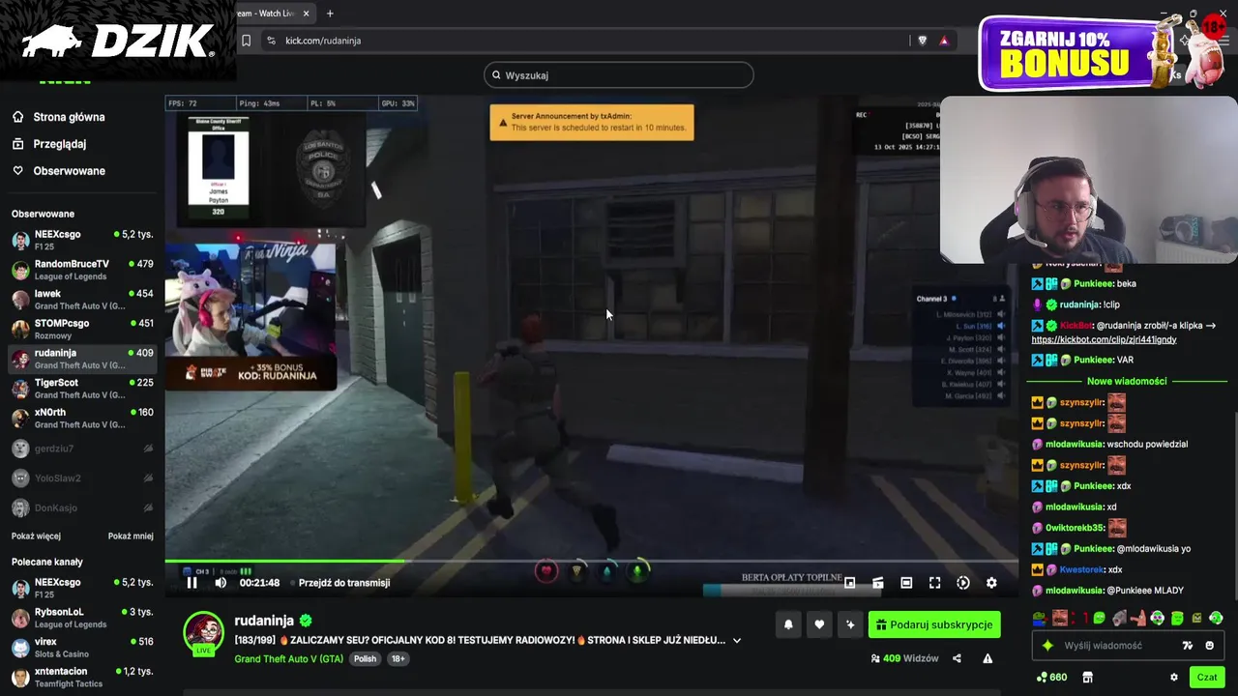
Task: Enter fullscreen mode
Action: 934,583
